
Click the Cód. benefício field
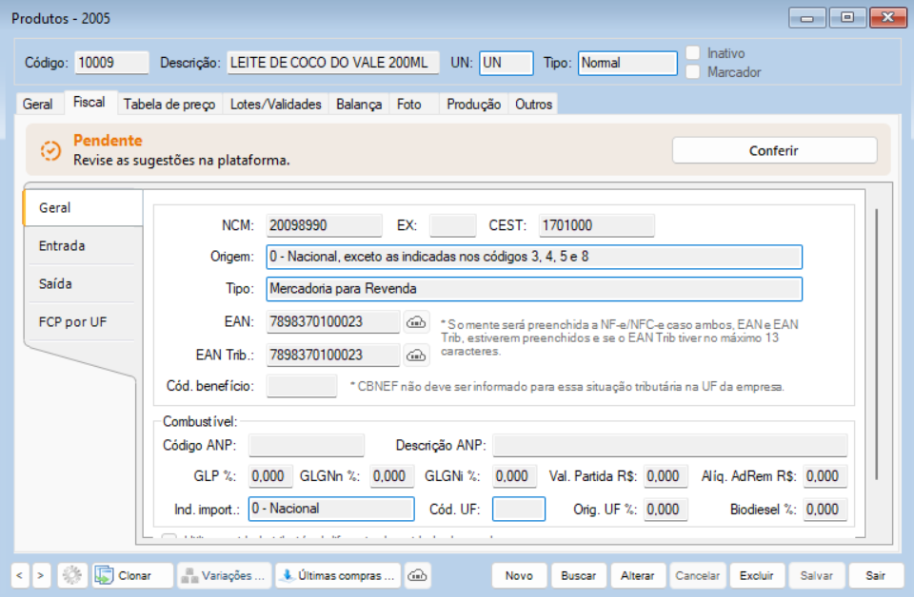point(302,386)
